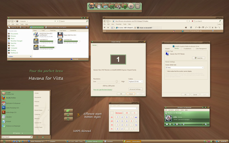Viewport: 229px width, 143px height.
Task: Switch to the Color Management tab
Action: [x=201, y=49]
